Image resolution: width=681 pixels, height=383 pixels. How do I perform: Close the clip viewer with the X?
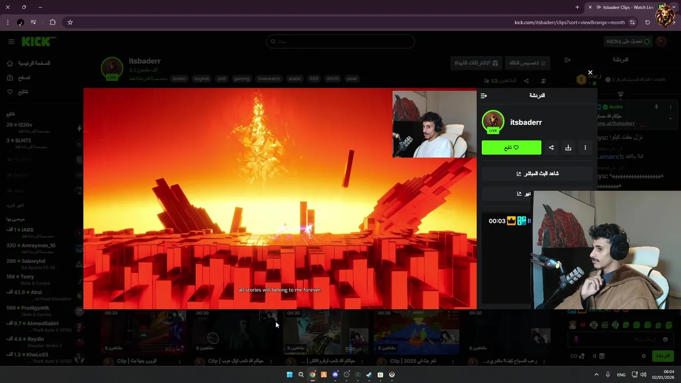(590, 72)
